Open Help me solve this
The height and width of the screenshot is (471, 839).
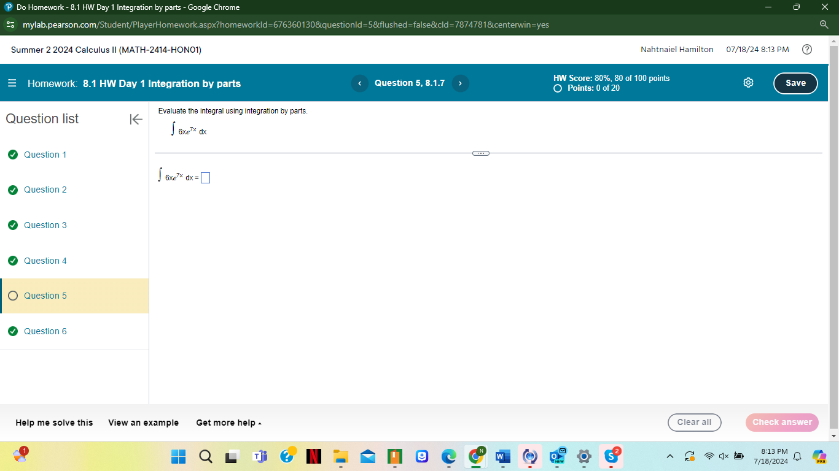pos(53,423)
